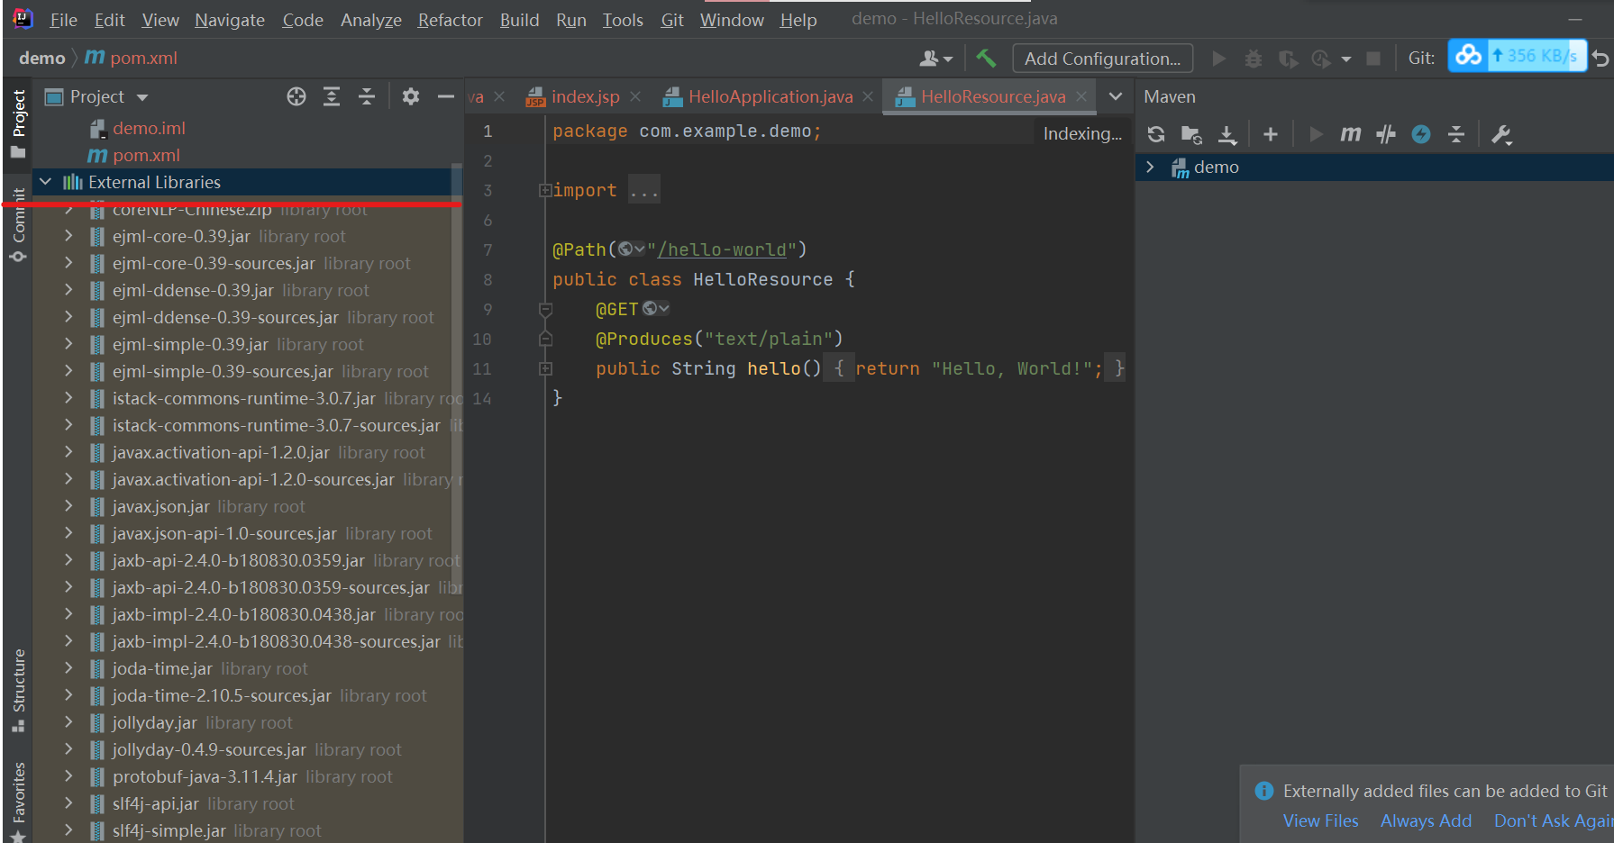
Task: Close the HelloResource.java tab
Action: (1081, 96)
